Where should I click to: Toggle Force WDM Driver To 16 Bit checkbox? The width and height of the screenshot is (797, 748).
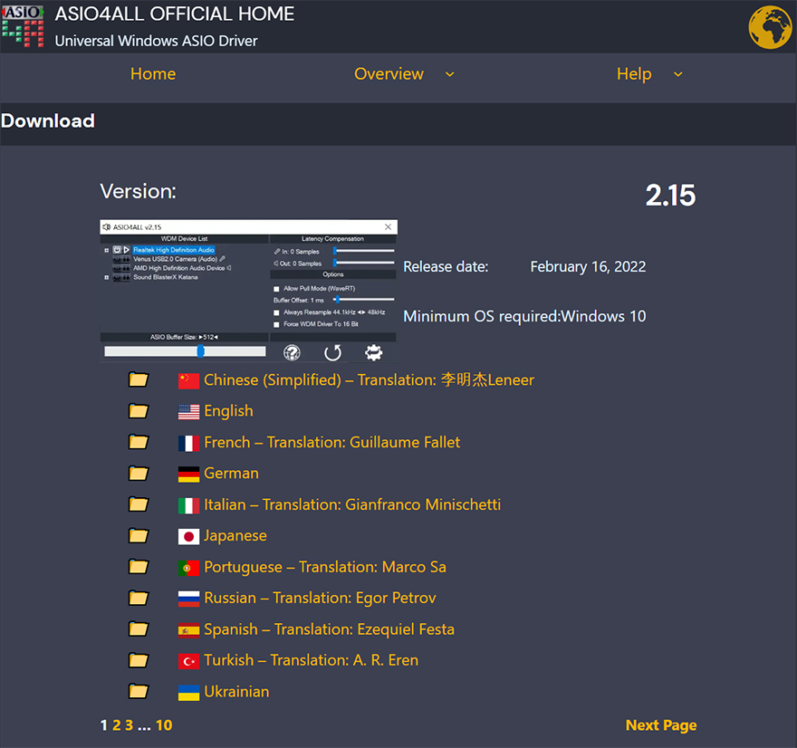pyautogui.click(x=276, y=324)
